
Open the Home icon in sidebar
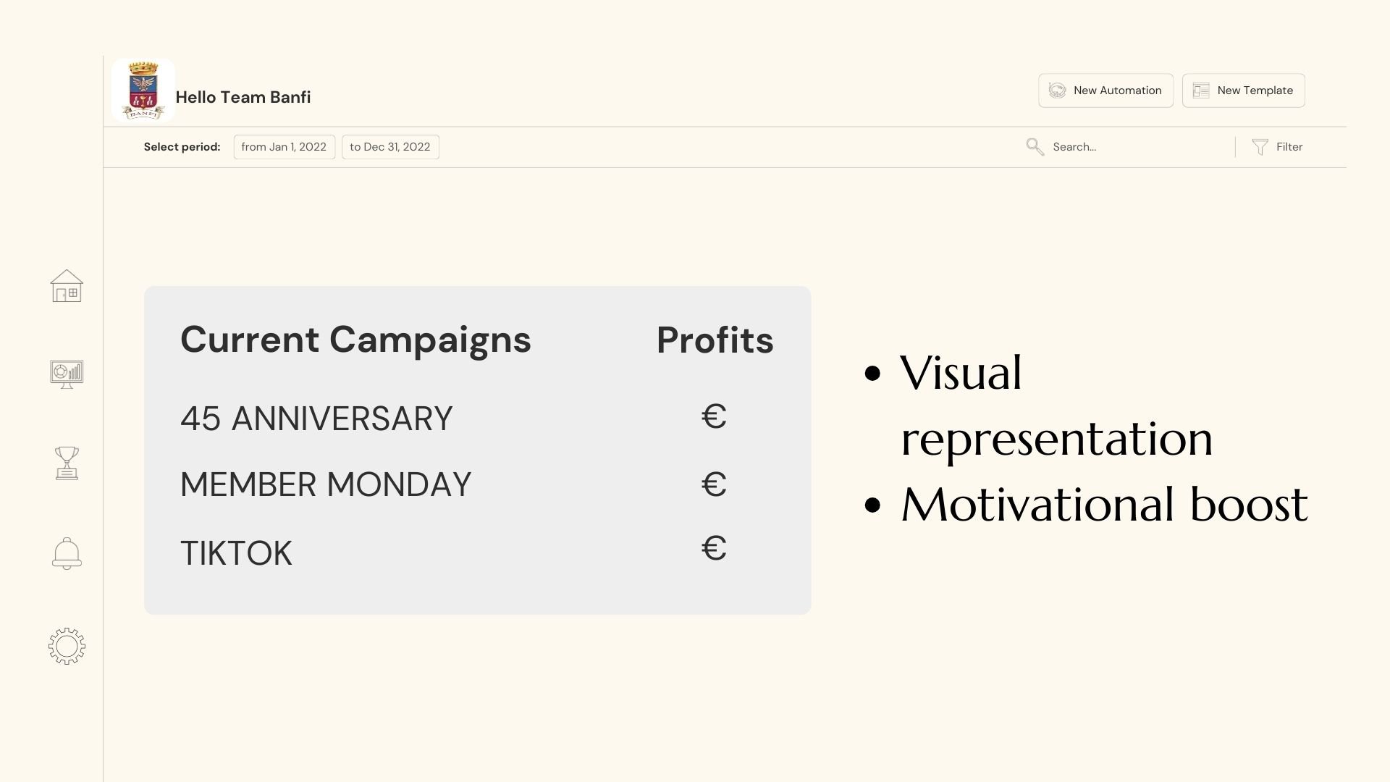67,286
